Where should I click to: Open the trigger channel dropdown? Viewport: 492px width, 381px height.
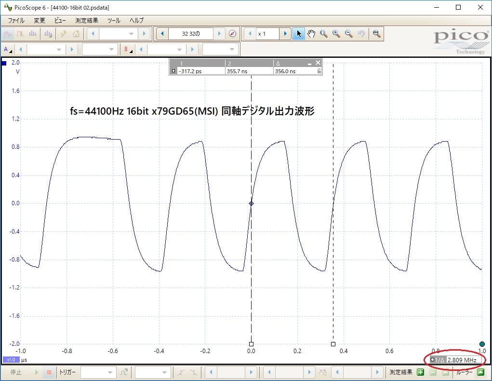pos(164,372)
